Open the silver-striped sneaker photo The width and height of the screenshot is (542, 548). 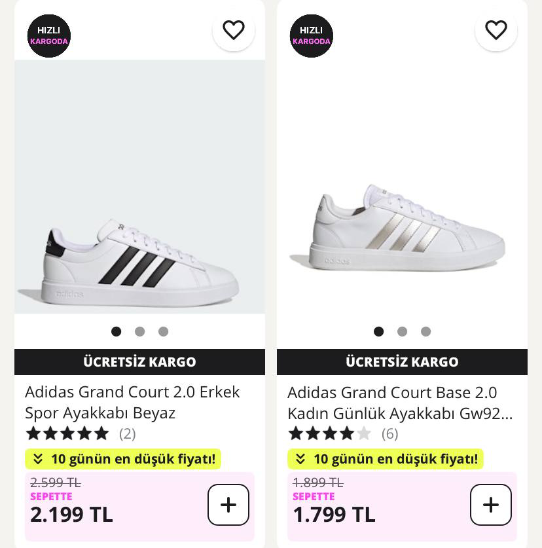(x=402, y=196)
